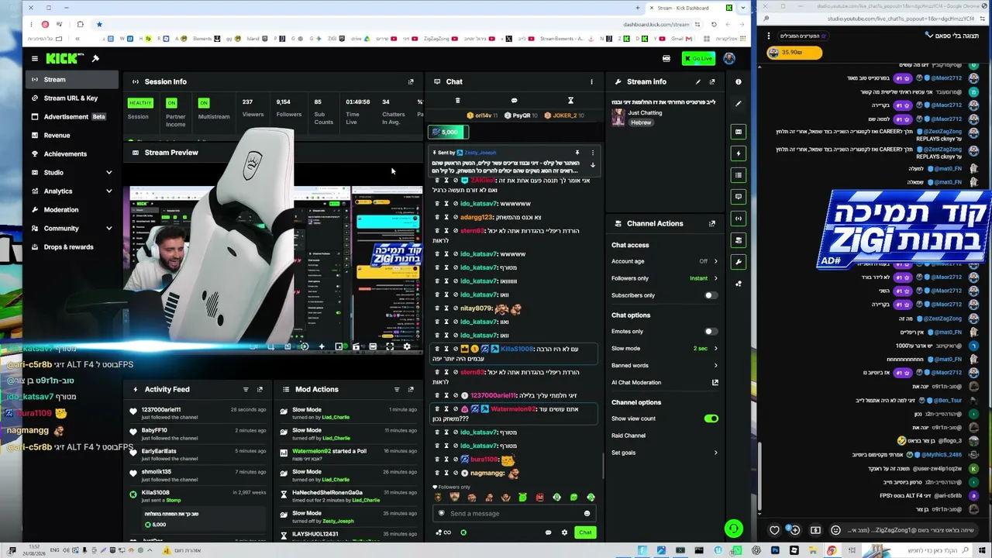Viewport: 992px width, 558px height.
Task: Edit stream info with the pencil icon
Action: [697, 81]
